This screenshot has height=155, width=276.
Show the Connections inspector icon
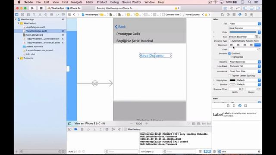(x=251, y=15)
